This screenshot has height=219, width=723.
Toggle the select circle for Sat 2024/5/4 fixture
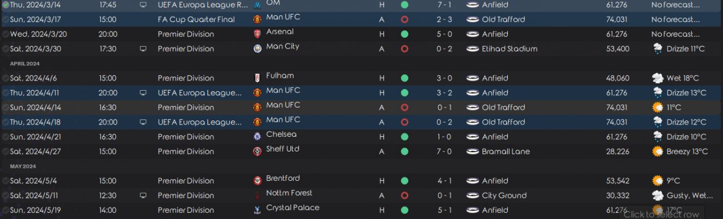coord(5,181)
